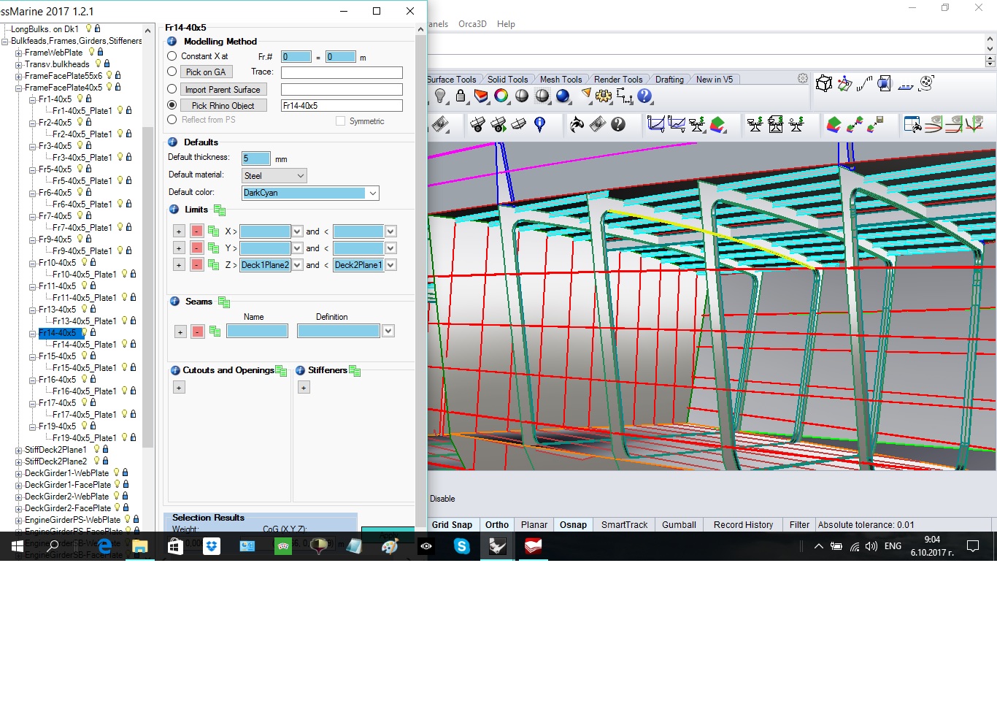Select the Import Parent Surface radio option
The image size is (997, 701).
click(172, 89)
